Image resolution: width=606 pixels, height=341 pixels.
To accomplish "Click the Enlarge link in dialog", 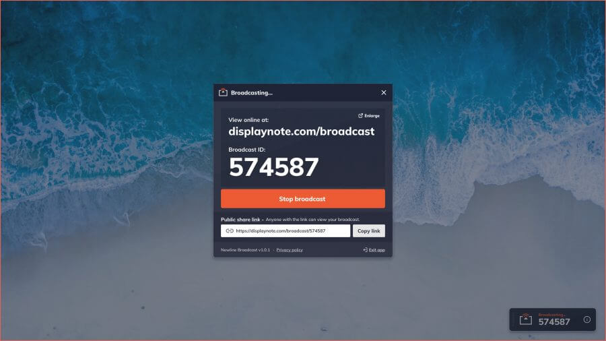I will point(369,116).
